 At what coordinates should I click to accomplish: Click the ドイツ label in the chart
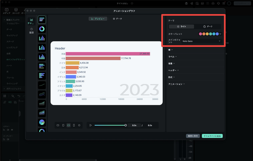pyautogui.click(x=62, y=63)
